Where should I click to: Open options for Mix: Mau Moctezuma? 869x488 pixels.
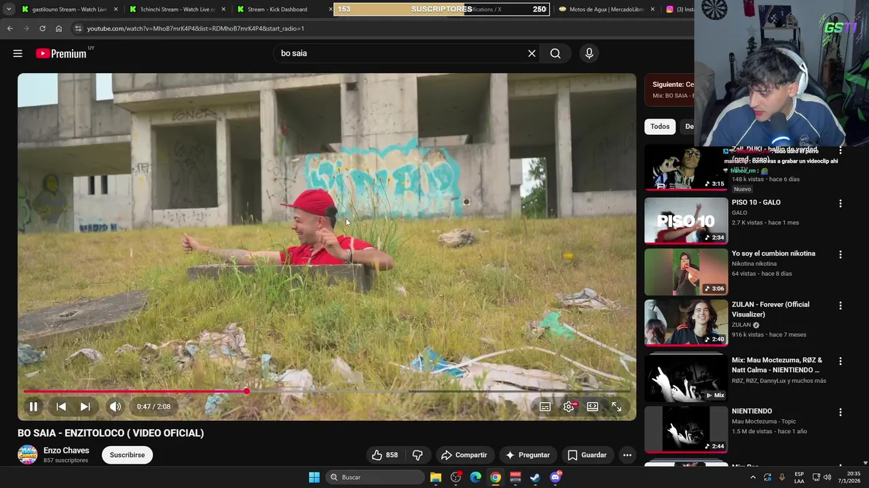pos(840,361)
